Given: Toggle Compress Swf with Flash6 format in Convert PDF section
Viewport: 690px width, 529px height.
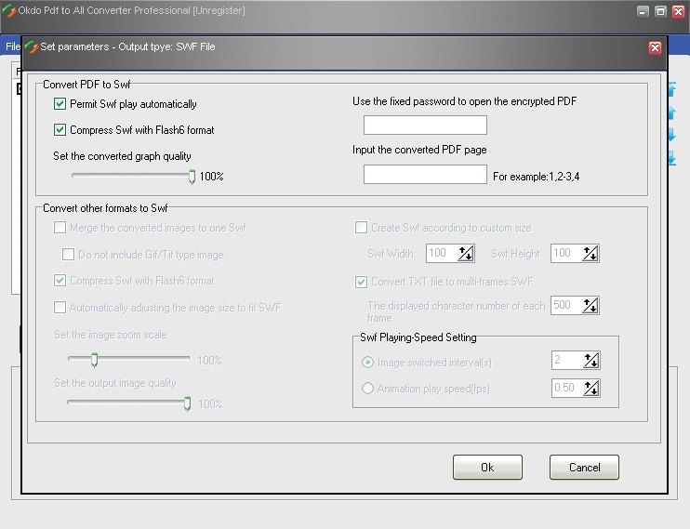Looking at the screenshot, I should [60, 130].
